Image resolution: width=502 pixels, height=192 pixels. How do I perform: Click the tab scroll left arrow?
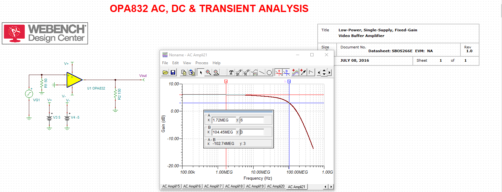coord(325,187)
